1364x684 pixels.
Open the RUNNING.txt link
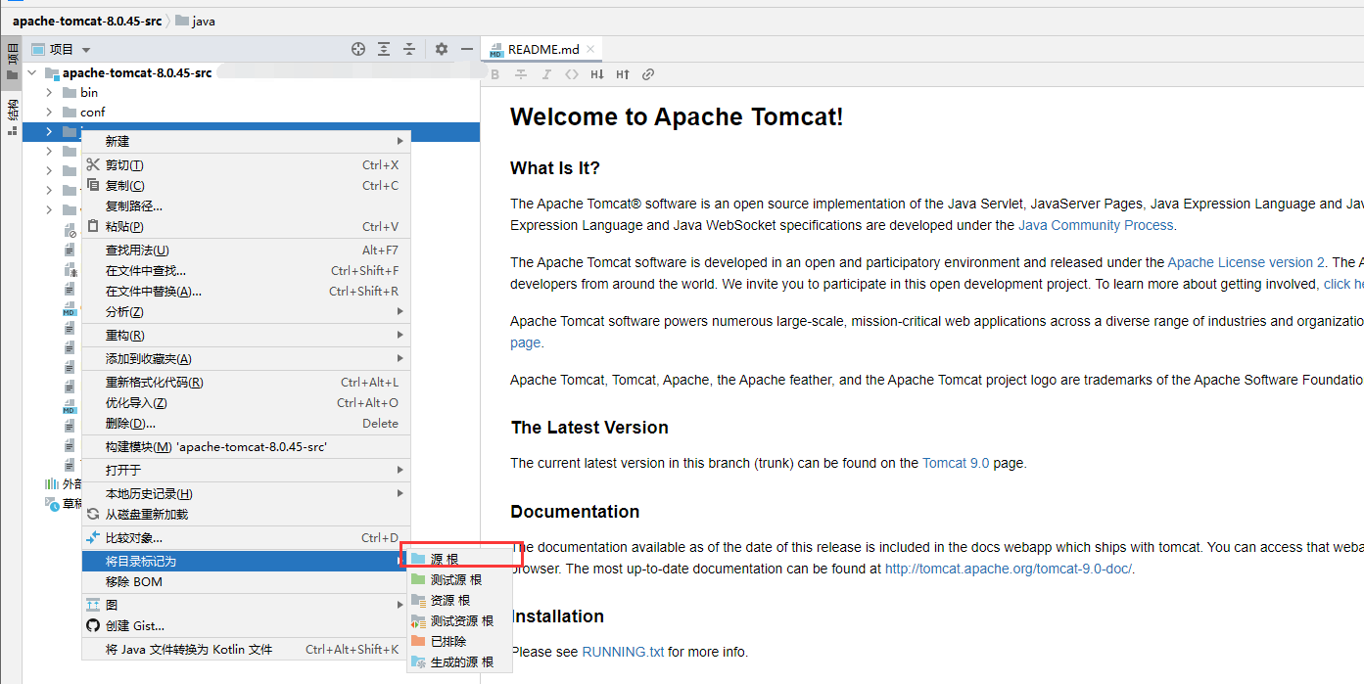click(x=623, y=652)
